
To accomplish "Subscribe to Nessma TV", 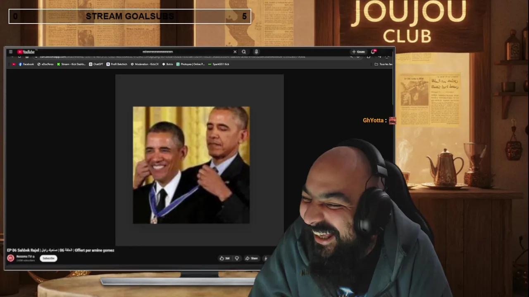I will (x=48, y=258).
